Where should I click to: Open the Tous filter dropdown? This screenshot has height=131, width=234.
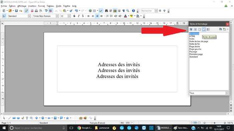227,93
